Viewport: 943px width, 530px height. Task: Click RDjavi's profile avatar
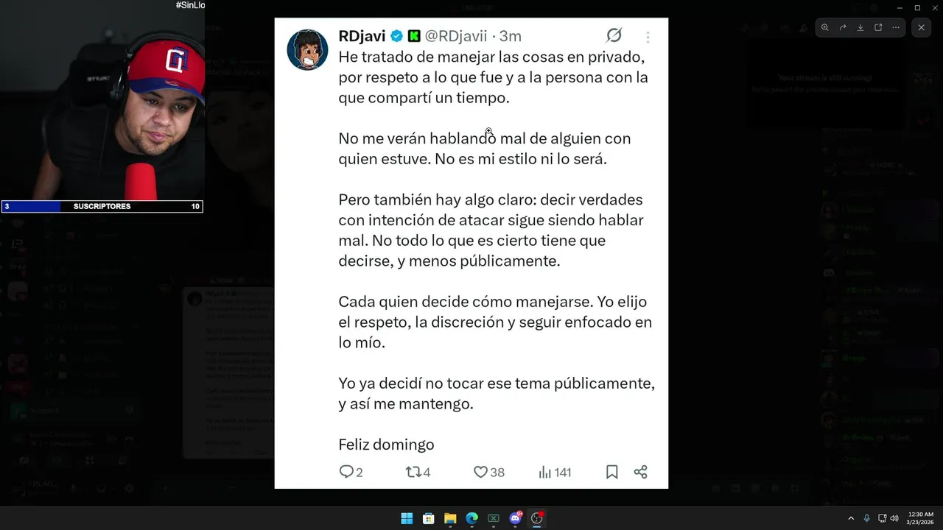tap(307, 50)
